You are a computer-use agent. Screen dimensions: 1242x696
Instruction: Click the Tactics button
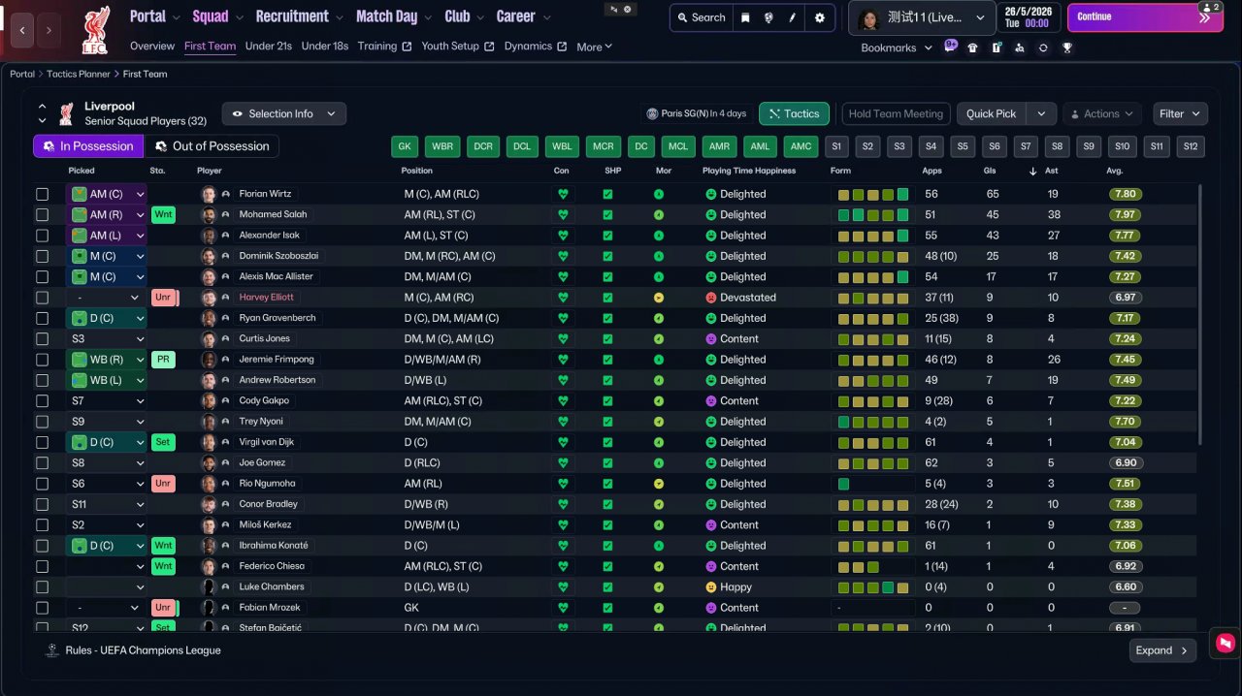click(794, 113)
